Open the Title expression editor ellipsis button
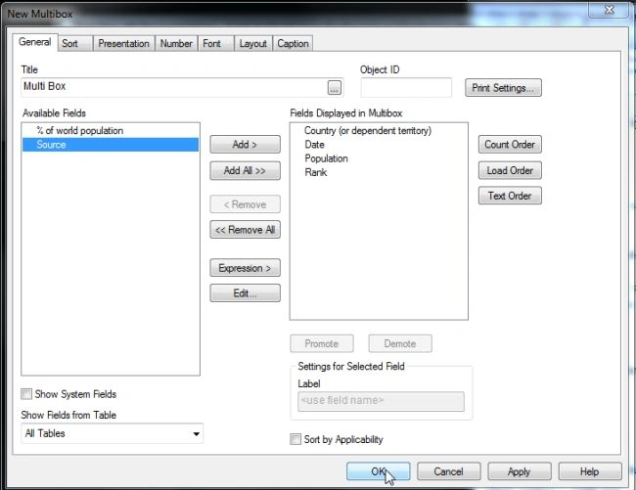Screen dimensions: 636x490 tap(335, 88)
